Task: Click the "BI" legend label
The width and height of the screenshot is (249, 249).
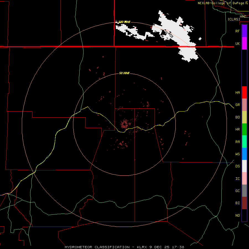Action: tap(238, 203)
